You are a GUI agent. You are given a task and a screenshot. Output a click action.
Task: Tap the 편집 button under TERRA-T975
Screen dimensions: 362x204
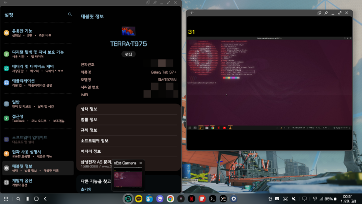coord(128,54)
